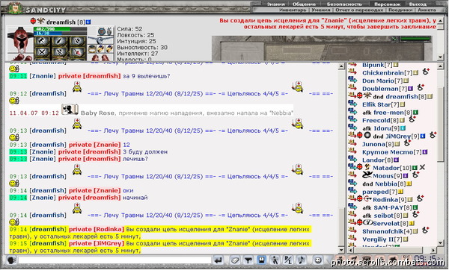
Task: Click the info badge next to dreamfish [8]
Action: [88, 22]
